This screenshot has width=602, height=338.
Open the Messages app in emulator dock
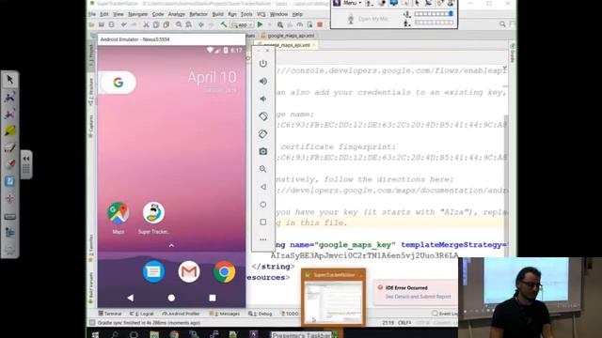(153, 271)
